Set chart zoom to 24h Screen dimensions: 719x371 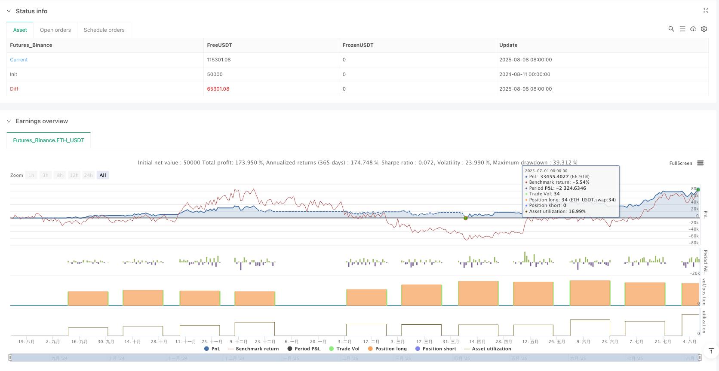[88, 175]
